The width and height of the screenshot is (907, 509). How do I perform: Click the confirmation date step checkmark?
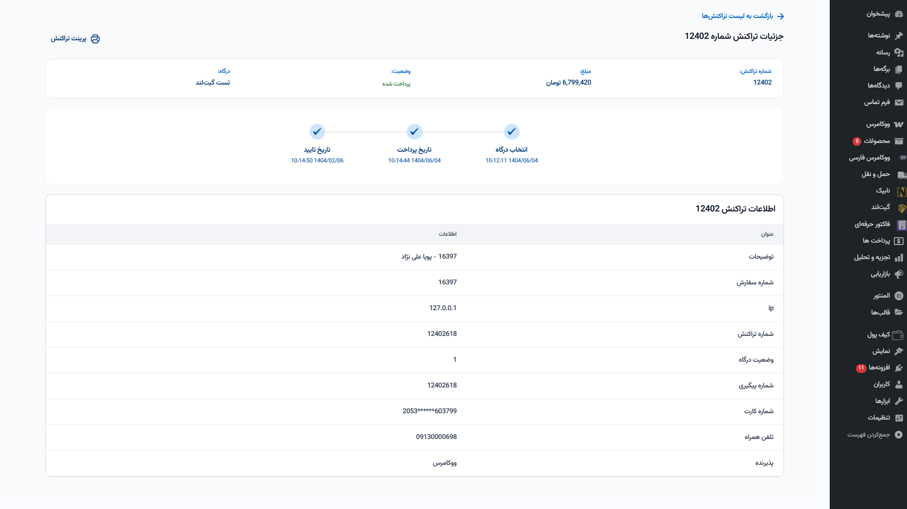tap(317, 132)
